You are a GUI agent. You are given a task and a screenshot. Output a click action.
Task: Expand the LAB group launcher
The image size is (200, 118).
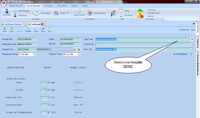(x=134, y=19)
